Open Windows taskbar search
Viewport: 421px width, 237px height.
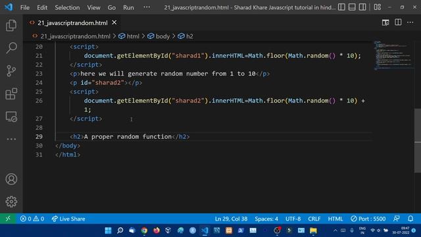click(120, 230)
